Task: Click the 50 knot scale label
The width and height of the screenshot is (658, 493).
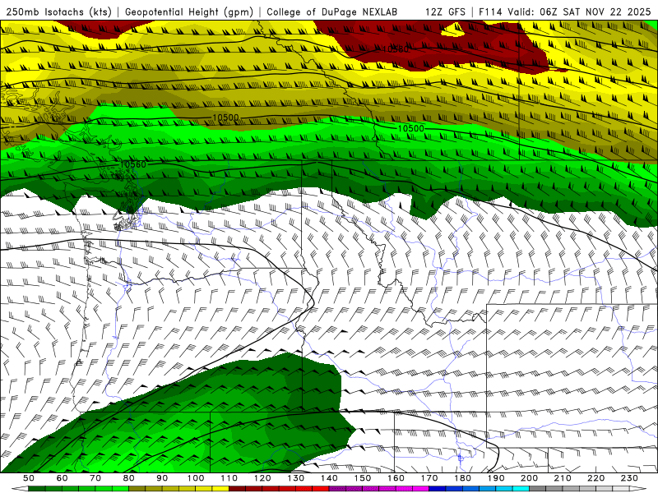Action: (29, 478)
